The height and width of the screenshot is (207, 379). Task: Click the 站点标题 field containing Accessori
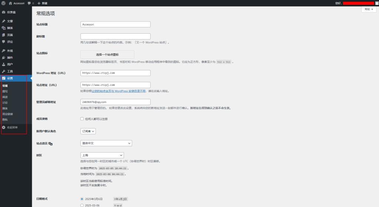pyautogui.click(x=115, y=24)
